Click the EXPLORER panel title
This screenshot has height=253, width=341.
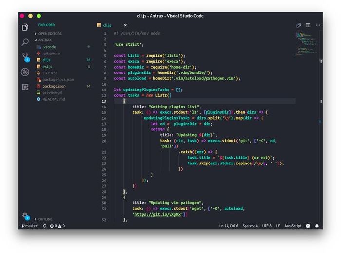click(47, 25)
